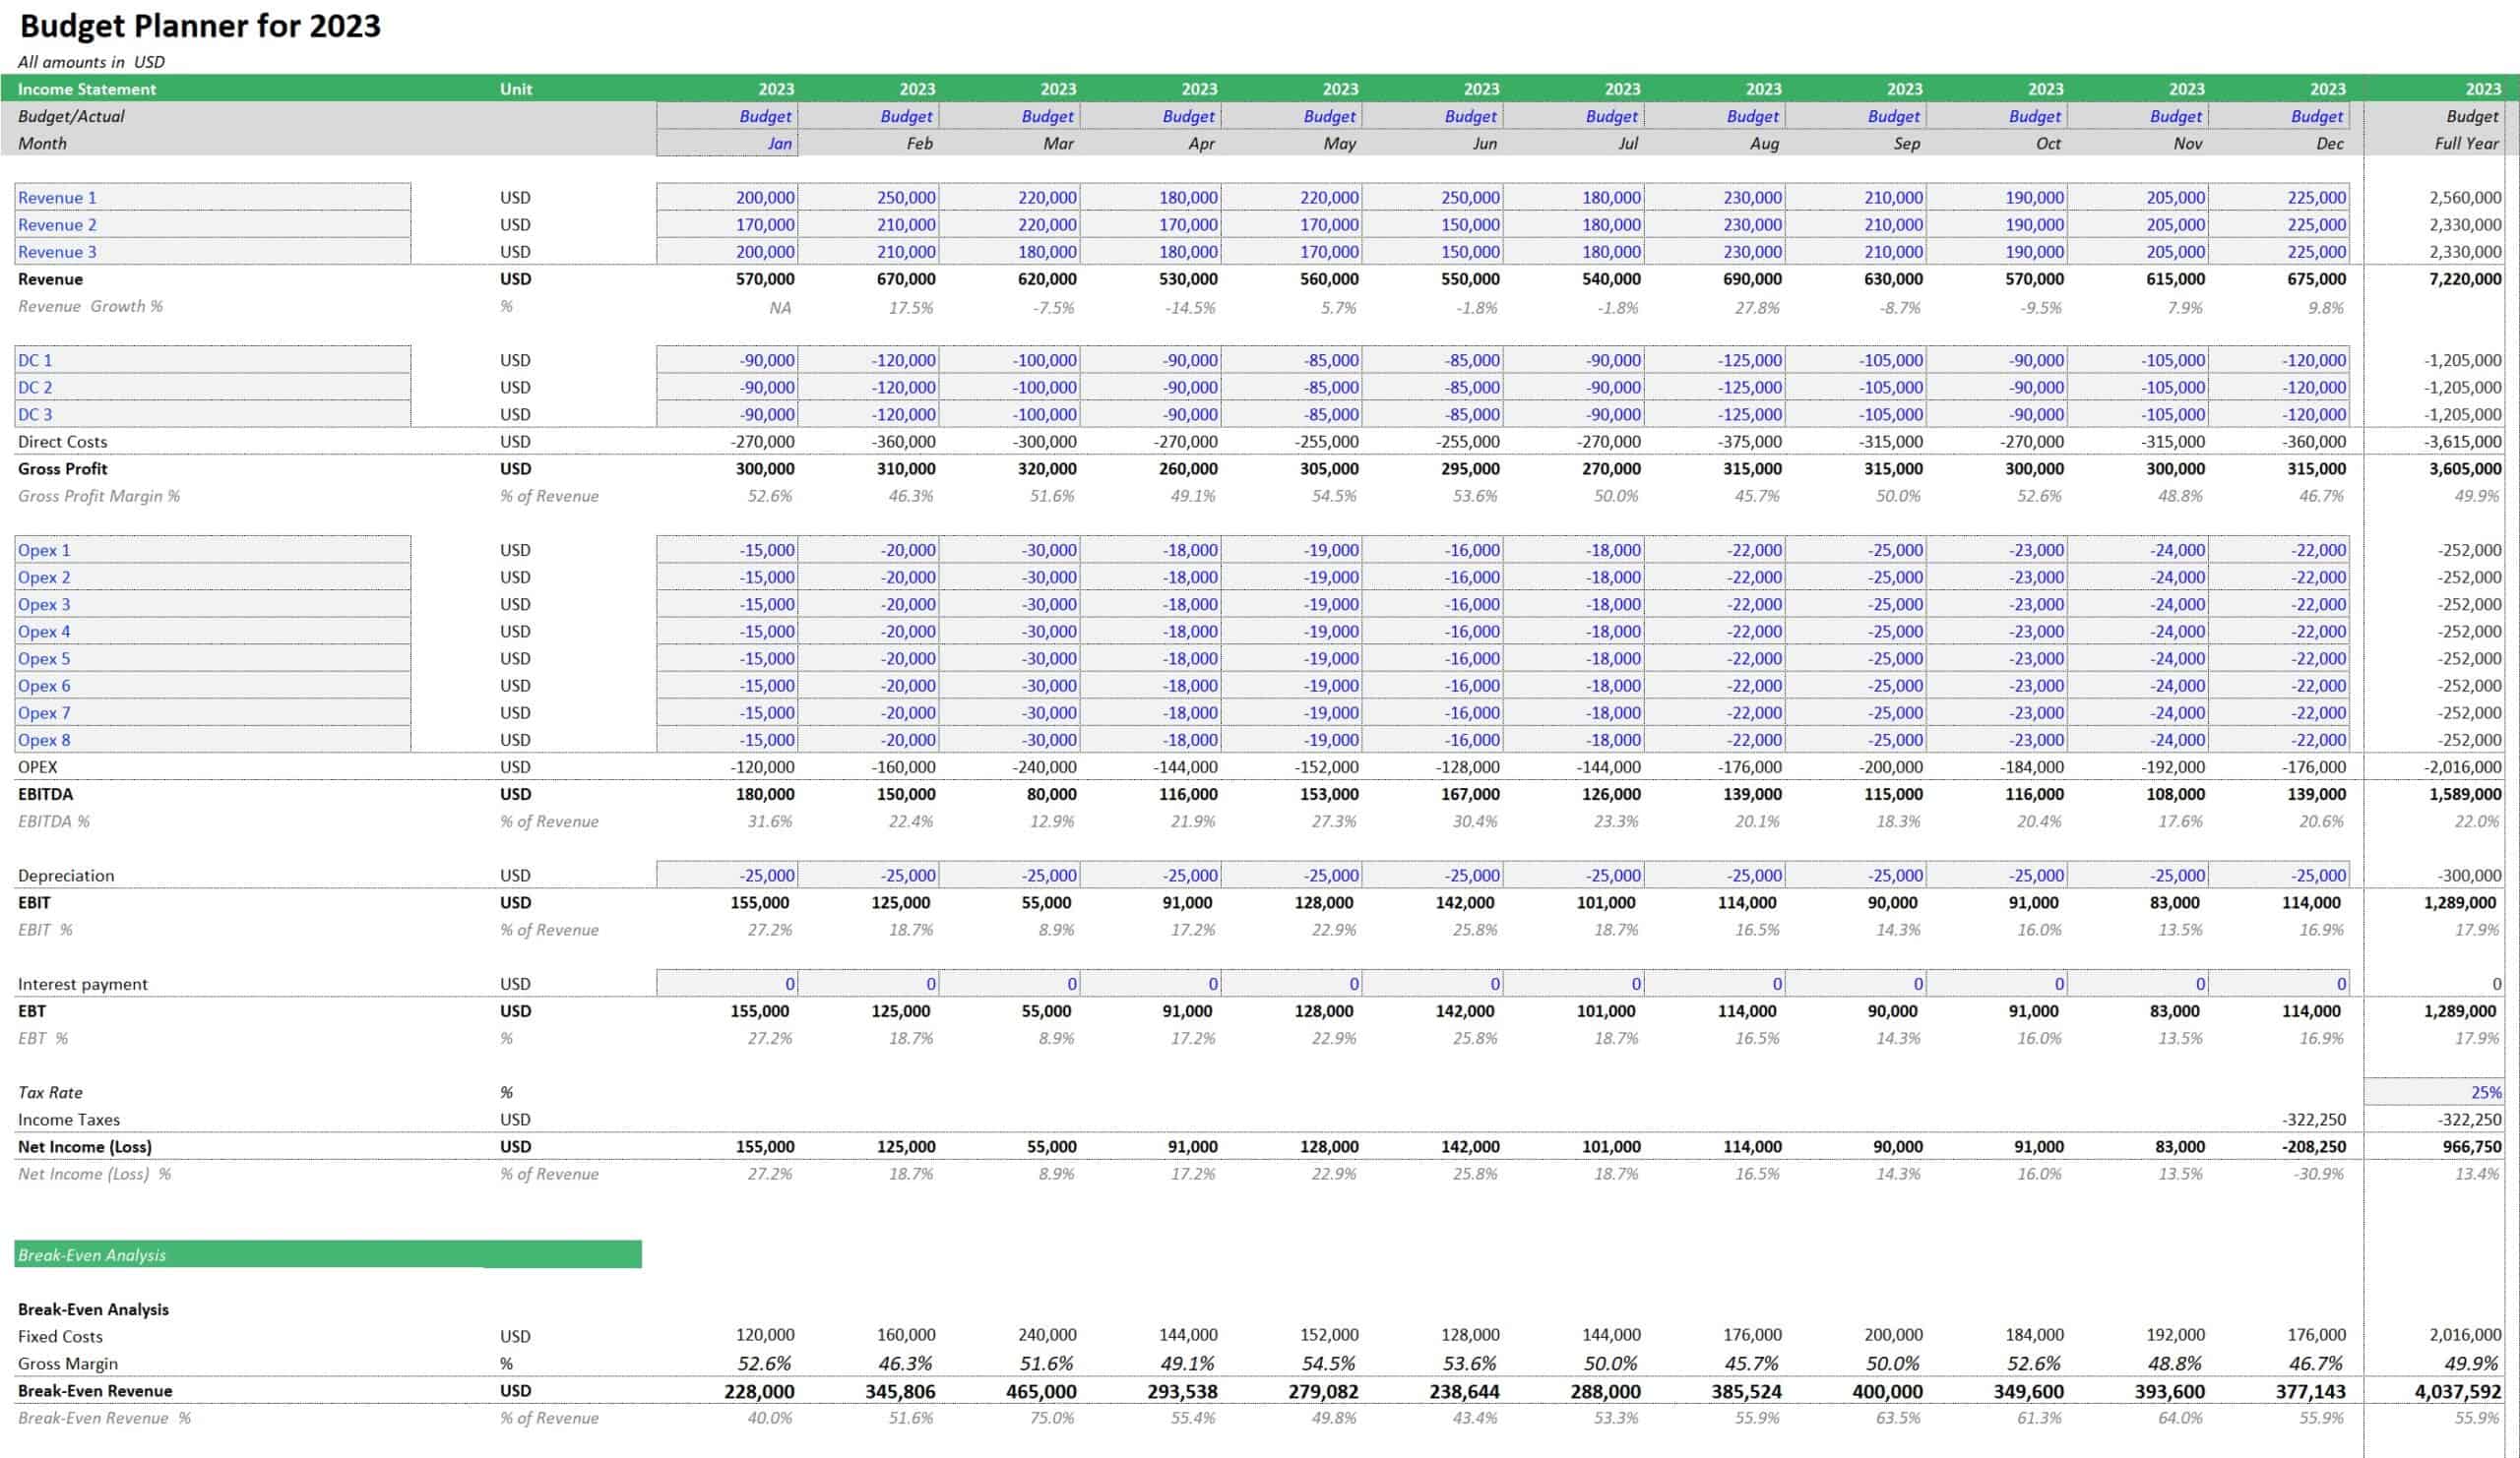Click the Unit column header
2520x1458 pixels.
(516, 89)
